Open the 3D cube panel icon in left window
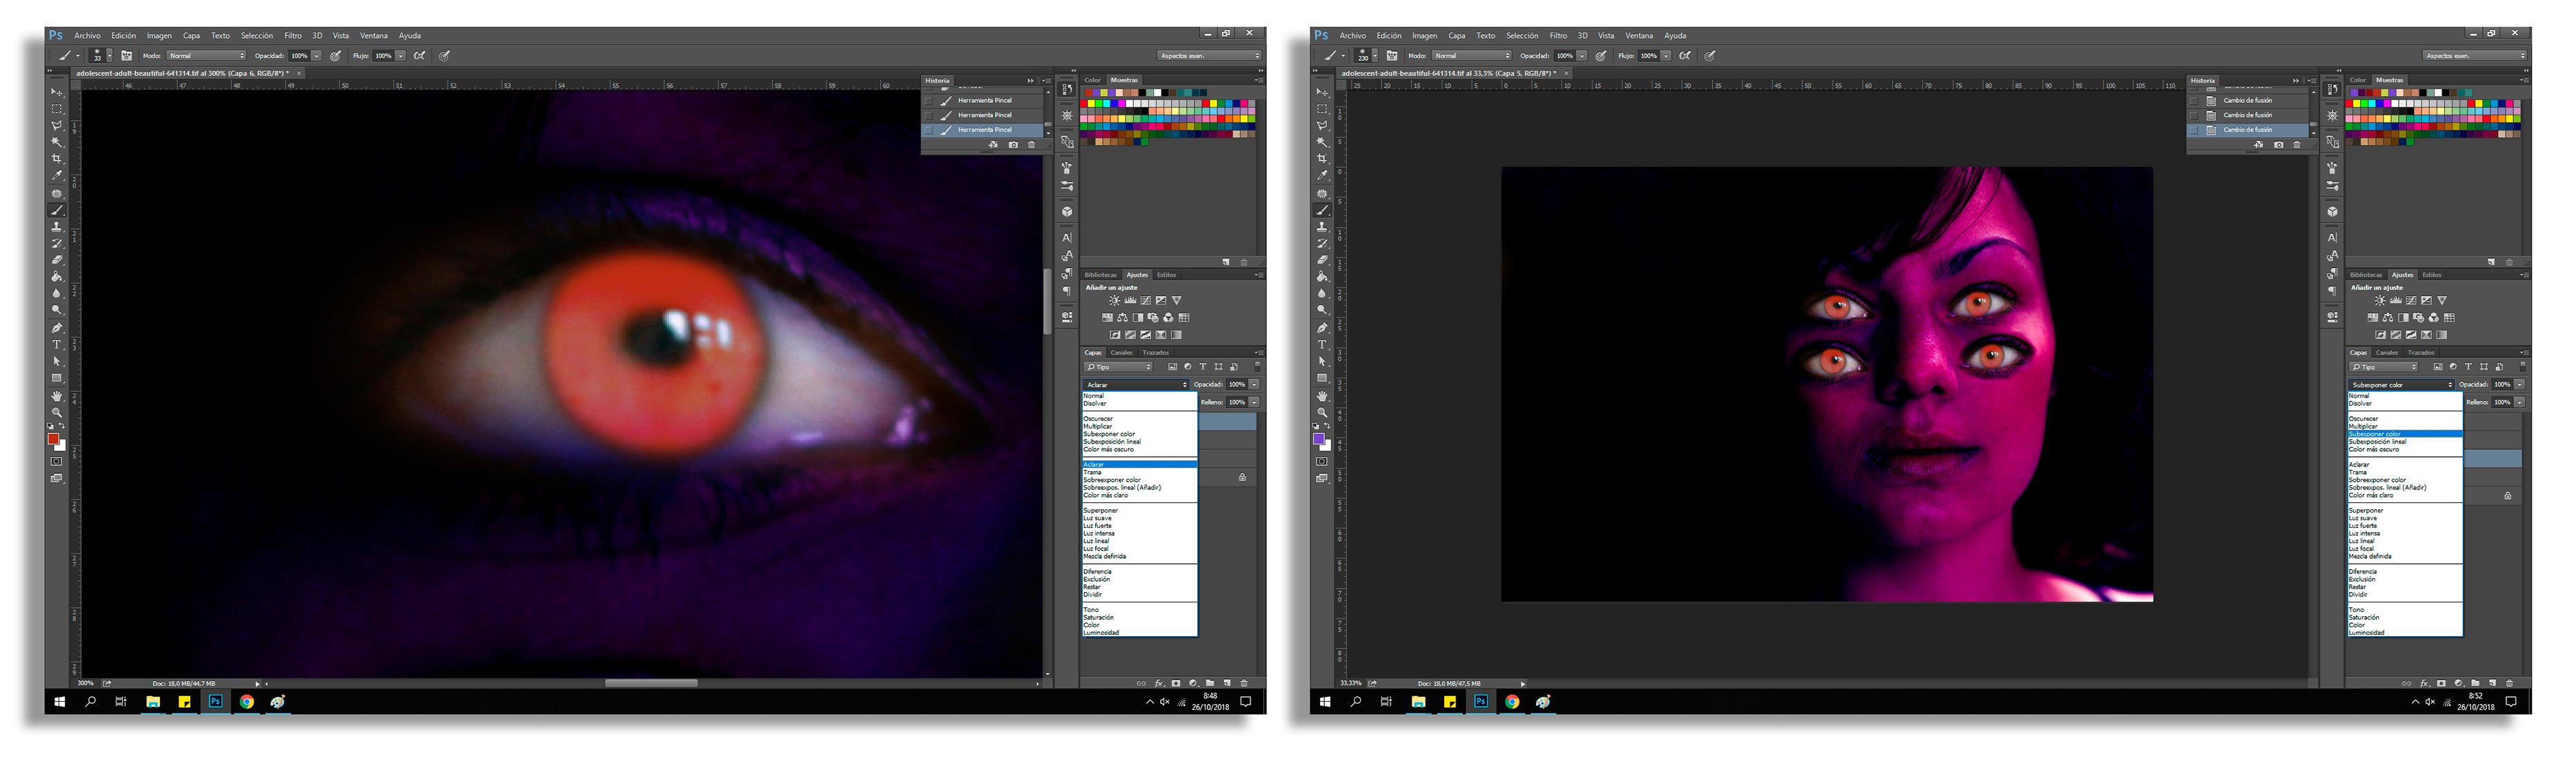 coord(1067,211)
